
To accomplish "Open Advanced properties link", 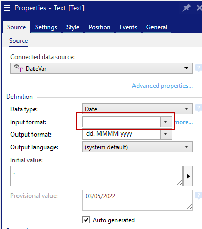I will (x=162, y=86).
